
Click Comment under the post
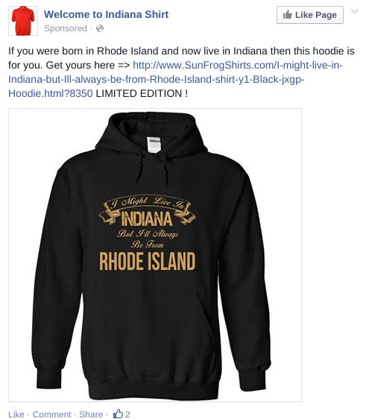click(x=52, y=415)
